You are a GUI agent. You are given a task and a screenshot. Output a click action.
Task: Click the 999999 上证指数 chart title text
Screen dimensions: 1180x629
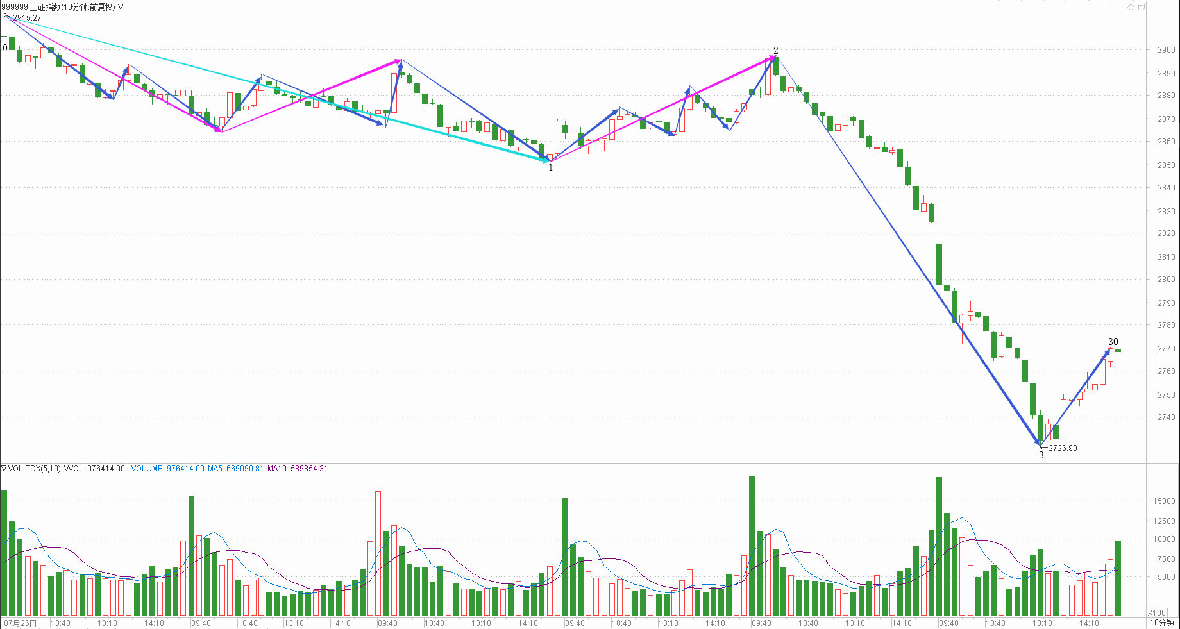pos(58,7)
